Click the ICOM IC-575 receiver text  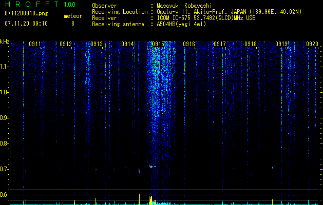tap(206, 18)
